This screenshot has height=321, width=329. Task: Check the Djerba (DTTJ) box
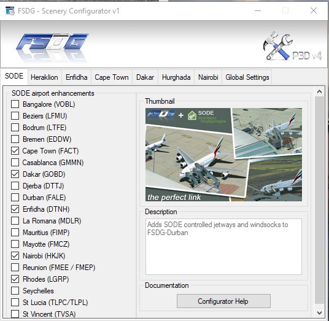[15, 186]
